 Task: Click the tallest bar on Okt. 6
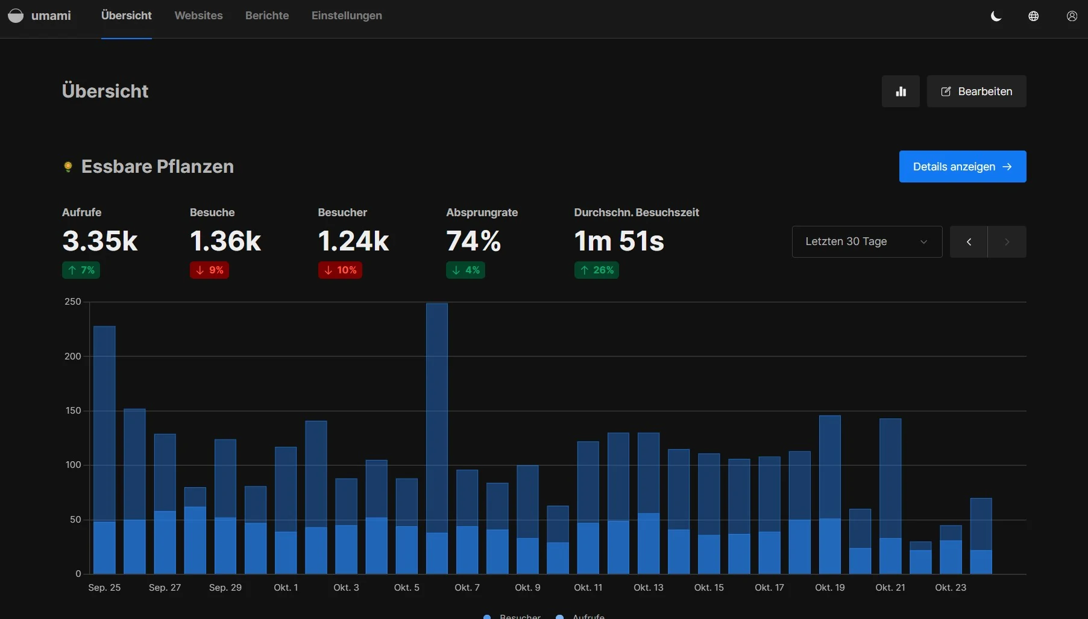click(437, 421)
